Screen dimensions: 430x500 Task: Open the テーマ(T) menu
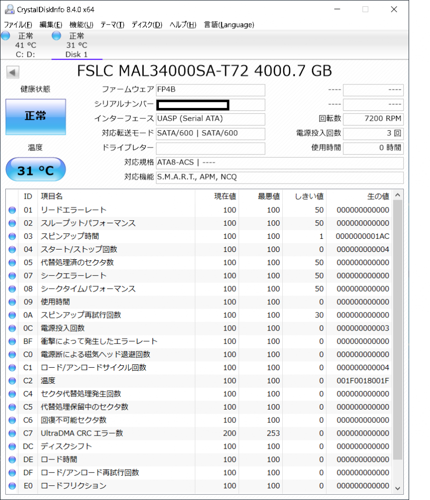pyautogui.click(x=112, y=24)
